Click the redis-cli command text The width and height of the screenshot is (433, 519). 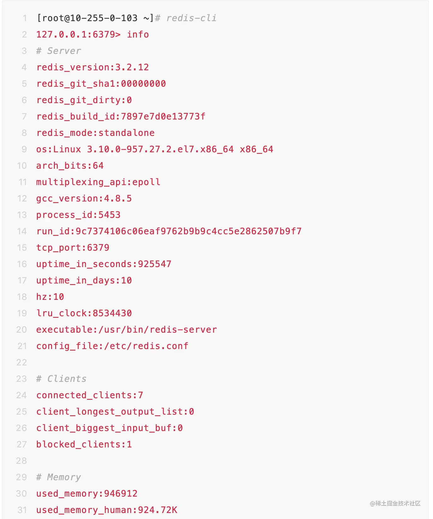pos(191,18)
